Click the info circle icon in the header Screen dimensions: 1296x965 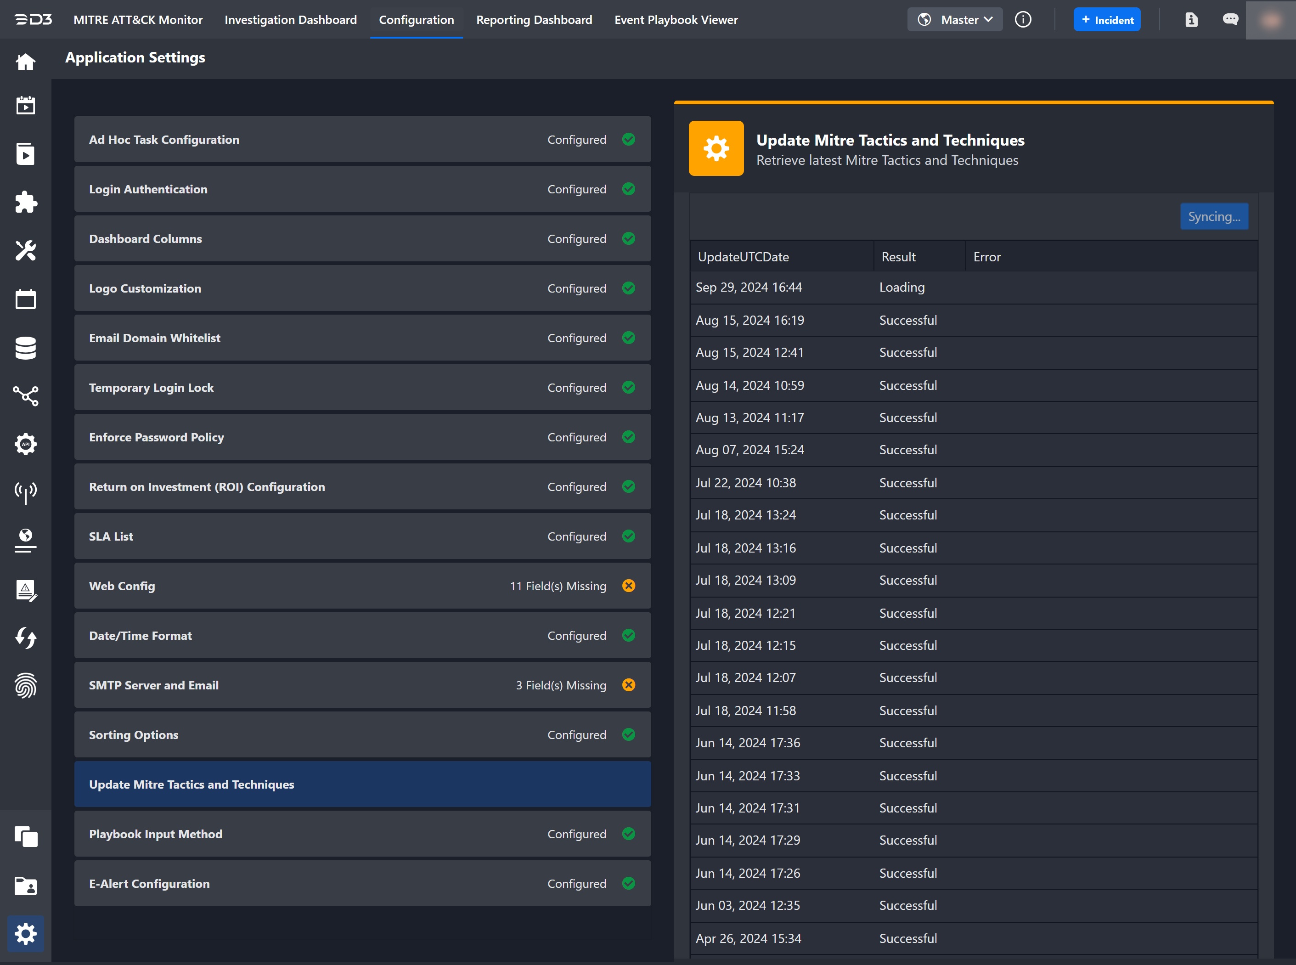pyautogui.click(x=1023, y=20)
